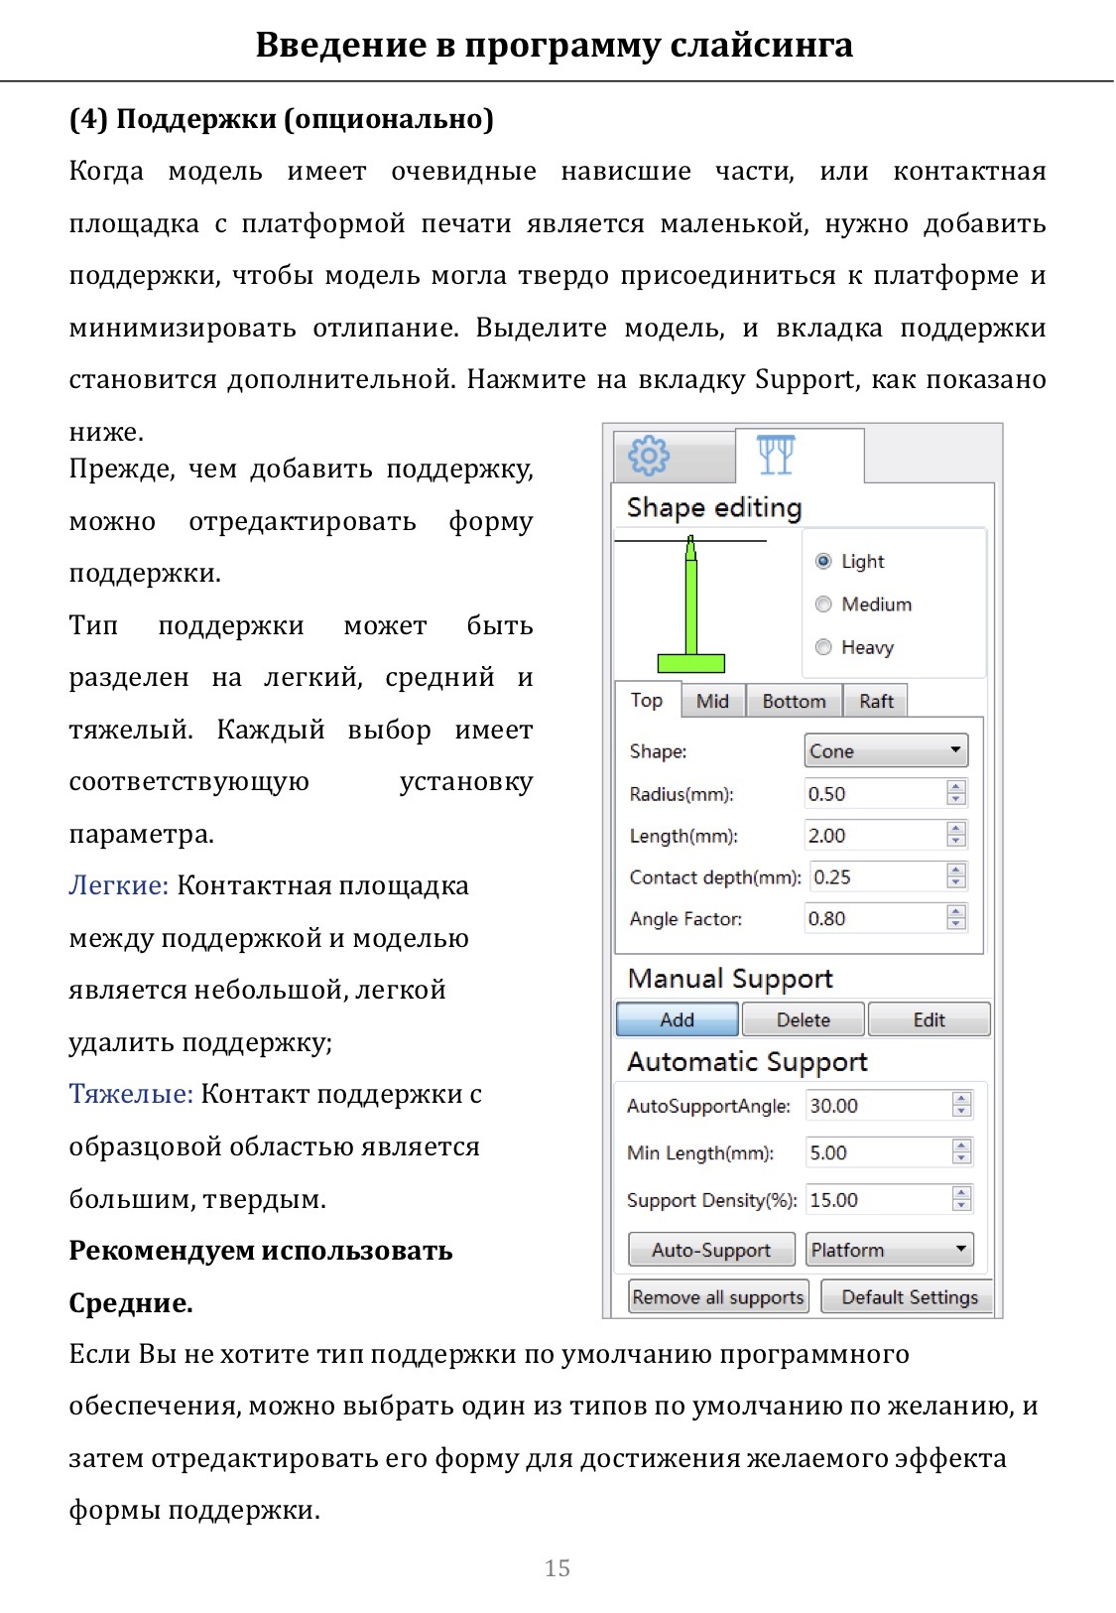1116x1613 pixels.
Task: Increase Support Density with the up arrow
Action: pos(962,1192)
